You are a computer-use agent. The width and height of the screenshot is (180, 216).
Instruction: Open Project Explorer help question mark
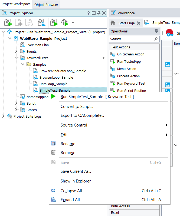[x=89, y=13]
